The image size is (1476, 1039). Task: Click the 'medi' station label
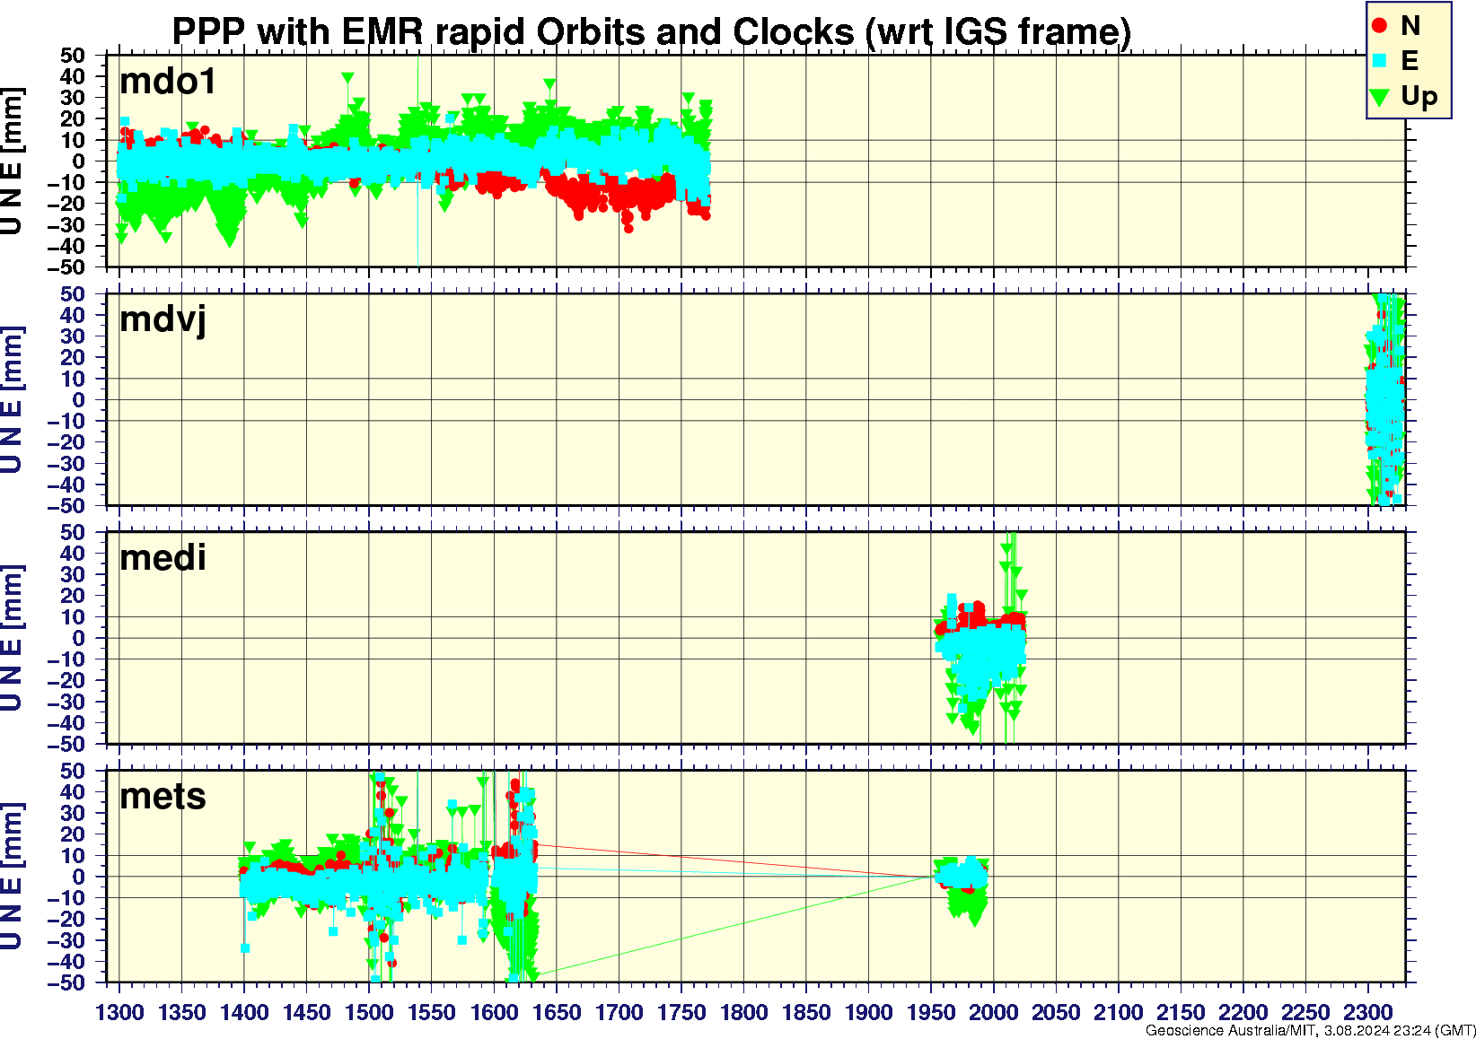[x=163, y=558]
